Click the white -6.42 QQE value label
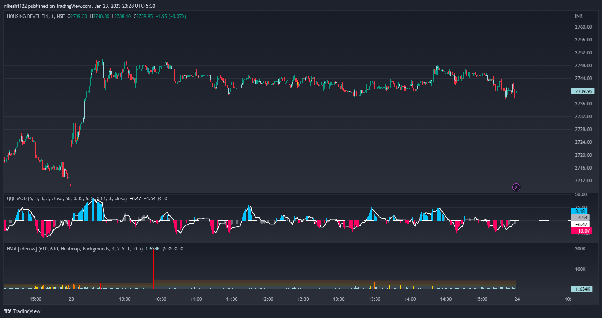 coord(581,224)
